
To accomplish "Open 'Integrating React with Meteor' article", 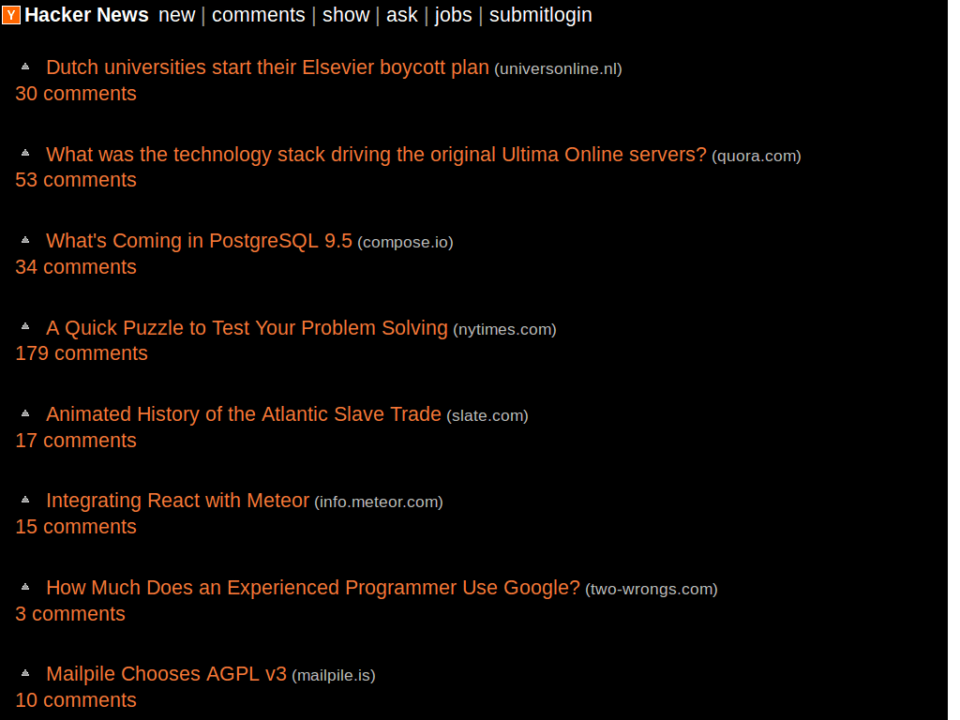I will (177, 501).
